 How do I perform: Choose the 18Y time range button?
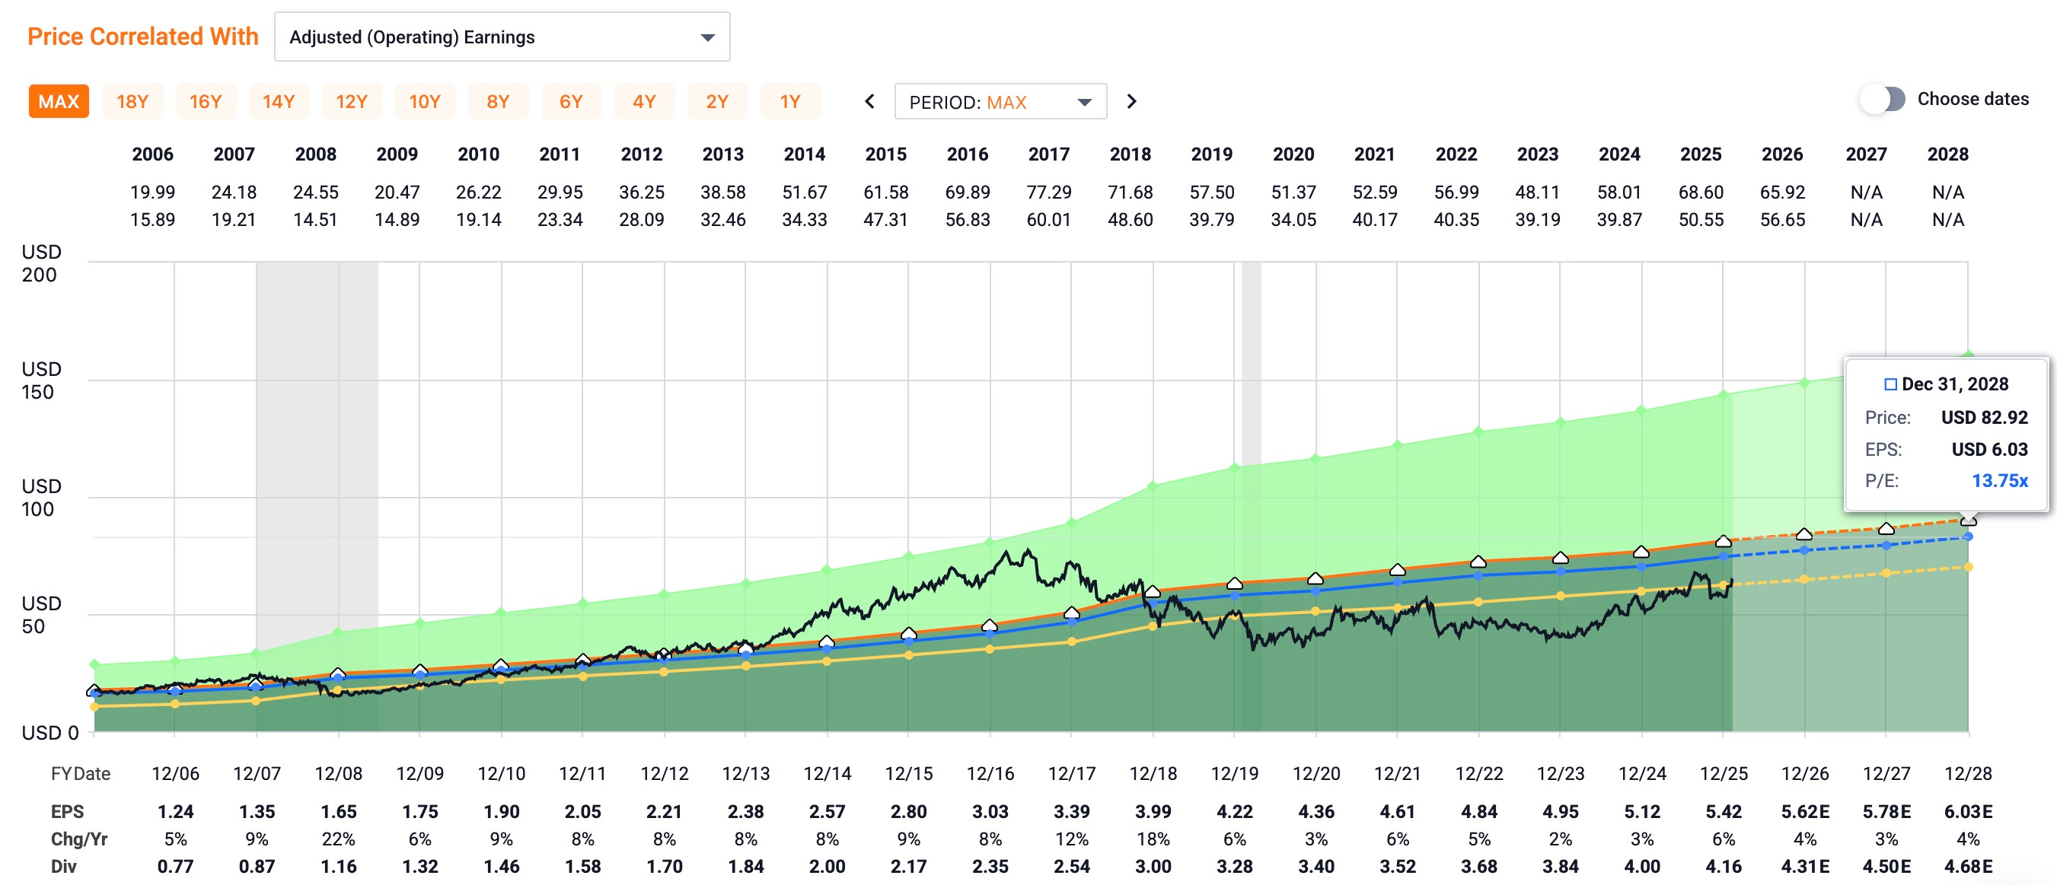(132, 101)
